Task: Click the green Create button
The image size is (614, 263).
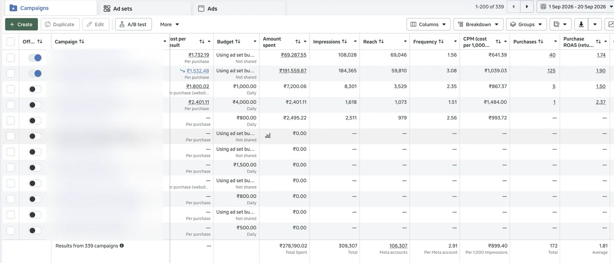Action: tap(21, 25)
